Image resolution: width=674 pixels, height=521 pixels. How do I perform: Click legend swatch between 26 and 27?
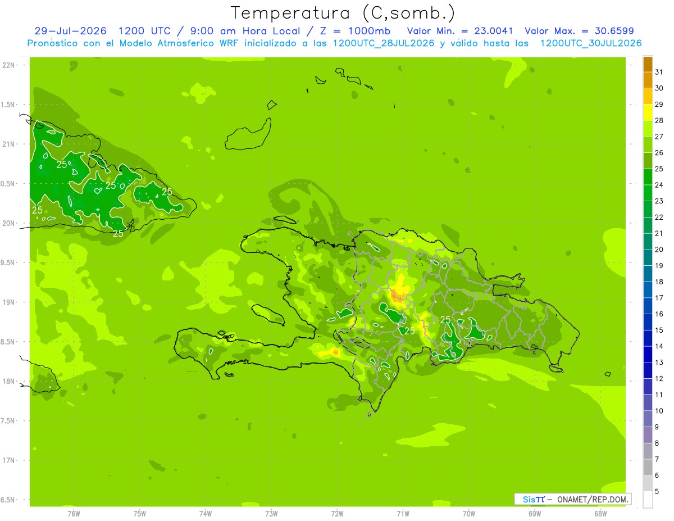point(648,144)
